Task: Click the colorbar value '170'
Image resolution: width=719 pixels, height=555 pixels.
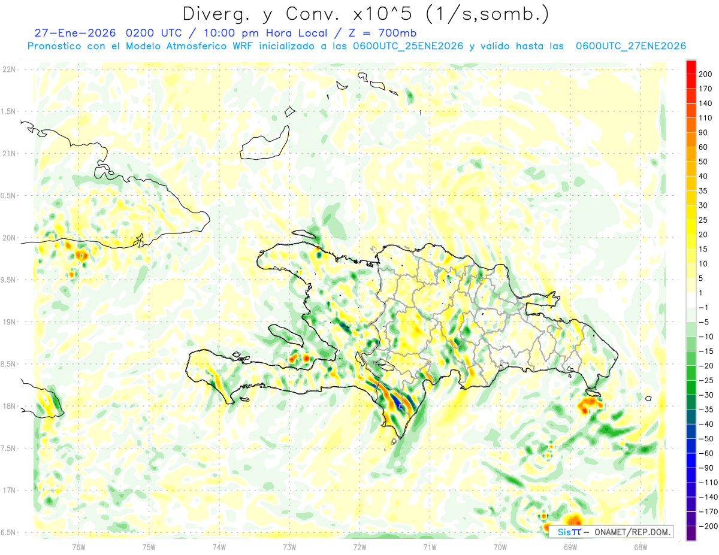Action: (705, 89)
